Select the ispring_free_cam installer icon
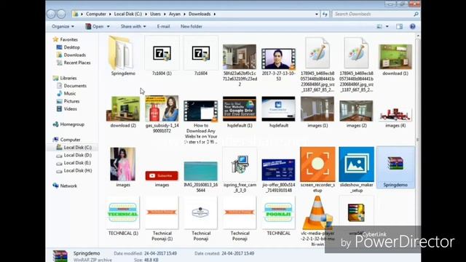The image size is (466, 262). (240, 164)
